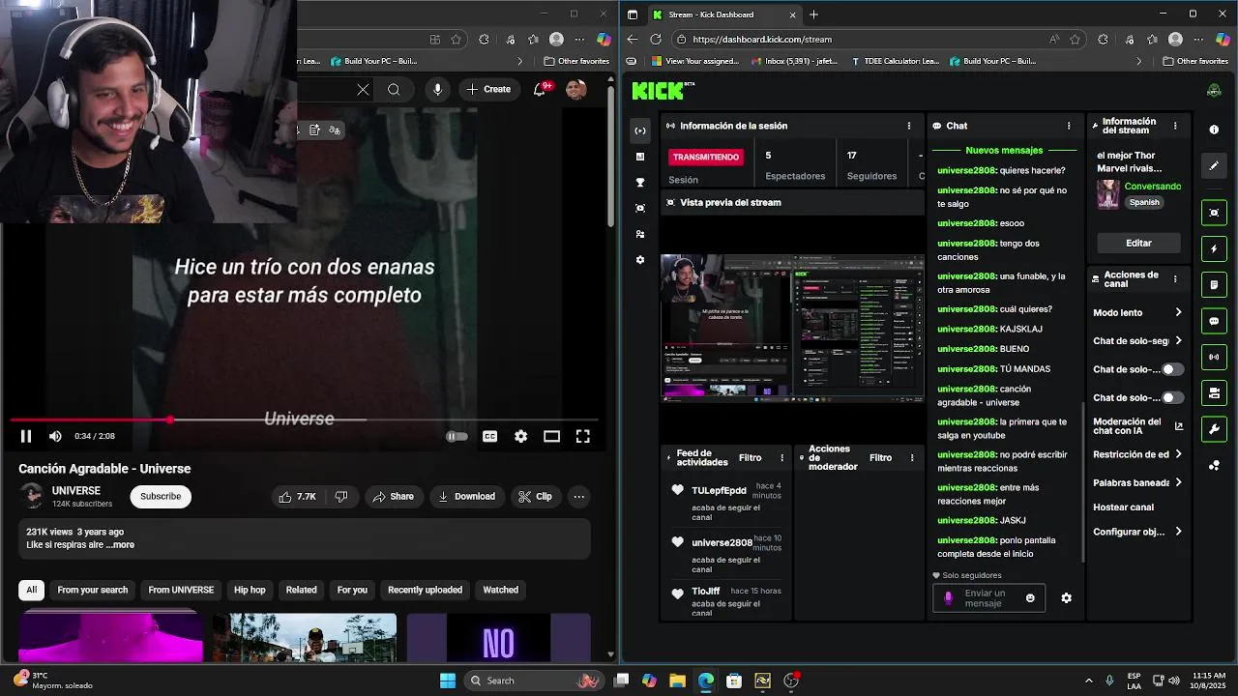Select the From UNIVERSE chip

coord(181,590)
